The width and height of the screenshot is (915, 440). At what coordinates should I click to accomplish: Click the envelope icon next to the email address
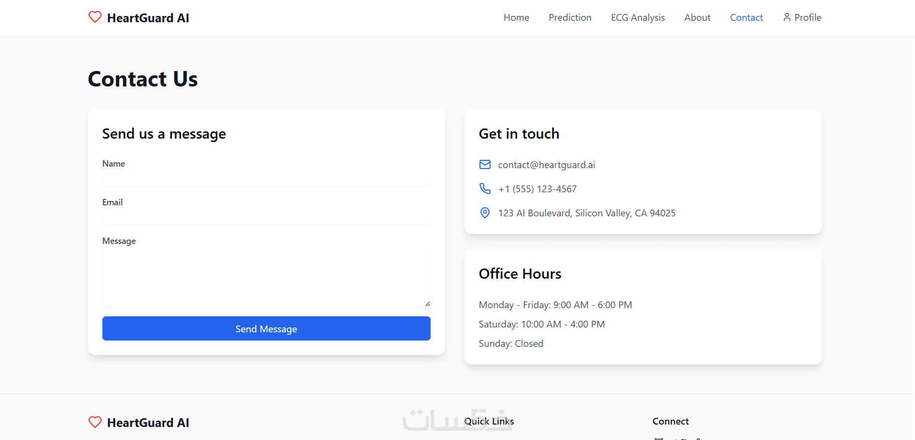tap(485, 165)
